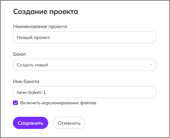This screenshot has width=170, height=138.
Task: Select the 'Создать новый' value in dropdown
Action: [x=32, y=65]
